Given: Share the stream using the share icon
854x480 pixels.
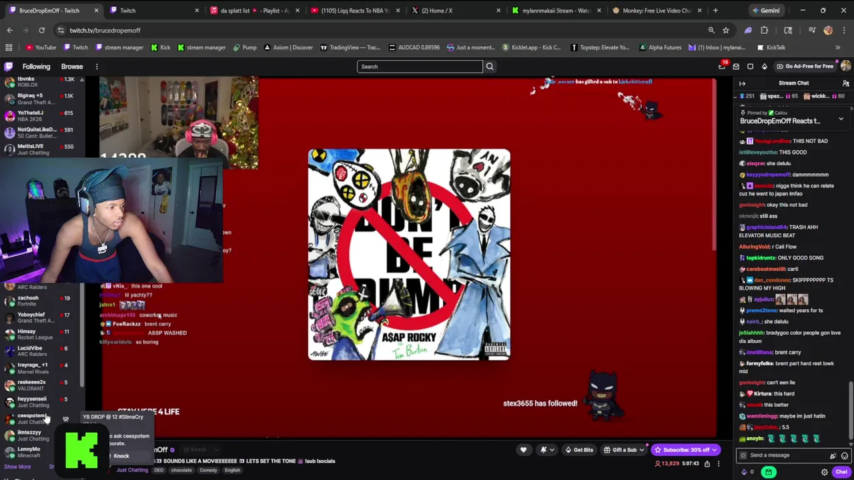Looking at the screenshot, I should pos(707,463).
